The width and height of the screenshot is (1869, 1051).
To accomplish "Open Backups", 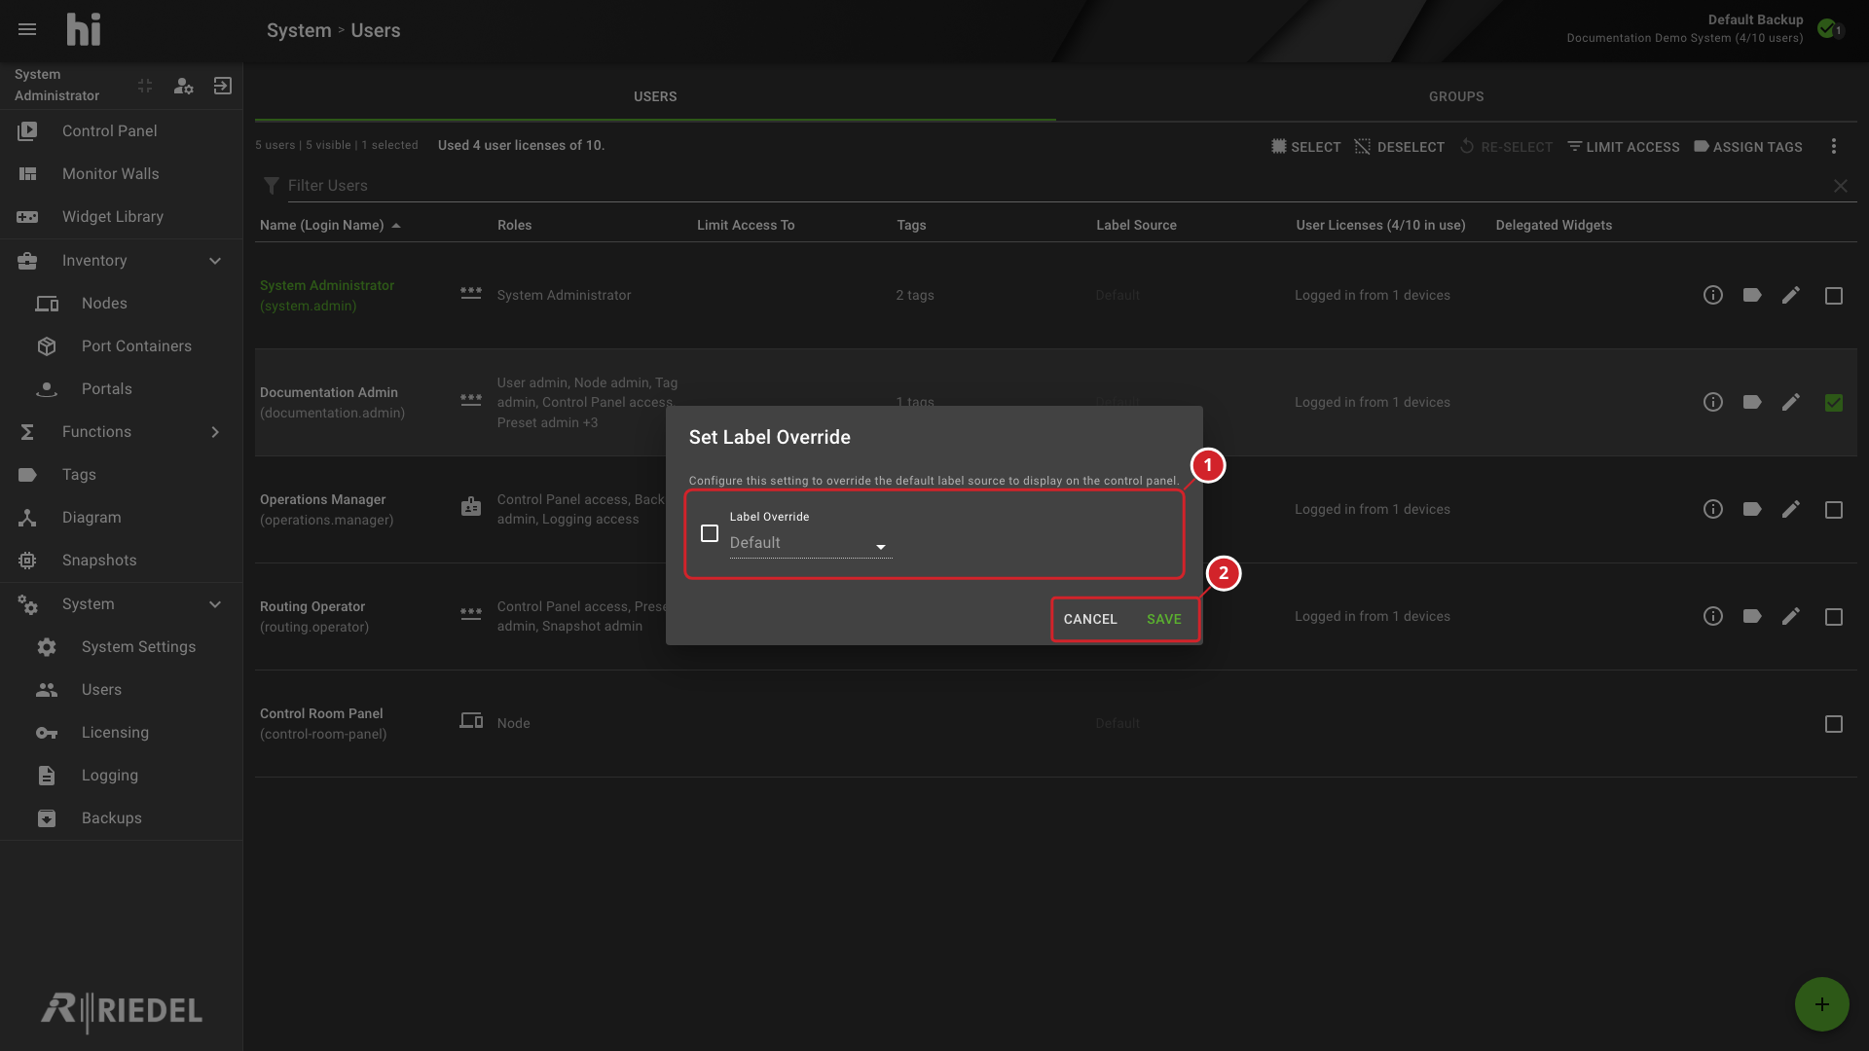I will [121, 818].
